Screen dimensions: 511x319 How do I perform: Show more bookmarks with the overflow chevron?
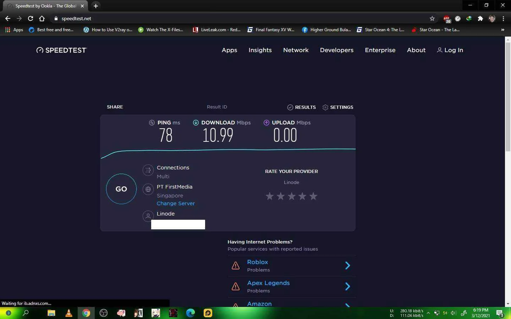pos(502,30)
